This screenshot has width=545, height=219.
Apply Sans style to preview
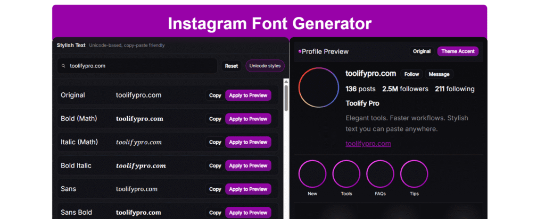(248, 189)
